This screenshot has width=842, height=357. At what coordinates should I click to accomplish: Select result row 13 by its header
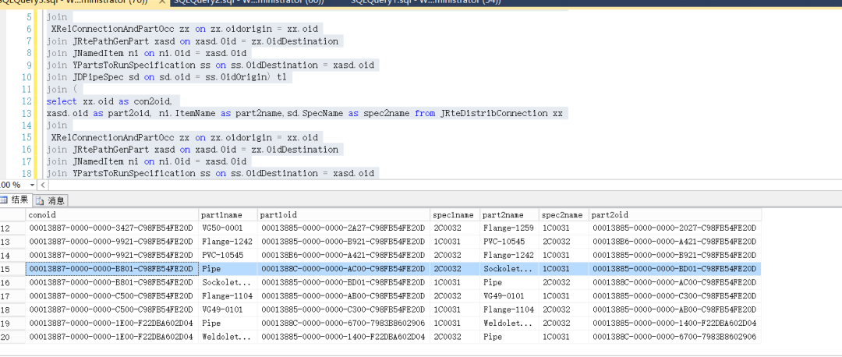tap(12, 242)
